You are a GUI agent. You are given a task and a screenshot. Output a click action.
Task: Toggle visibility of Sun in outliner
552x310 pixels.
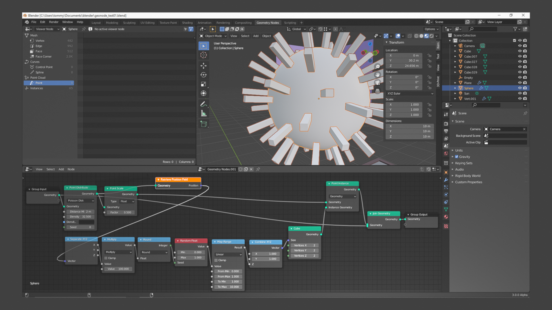tap(520, 94)
